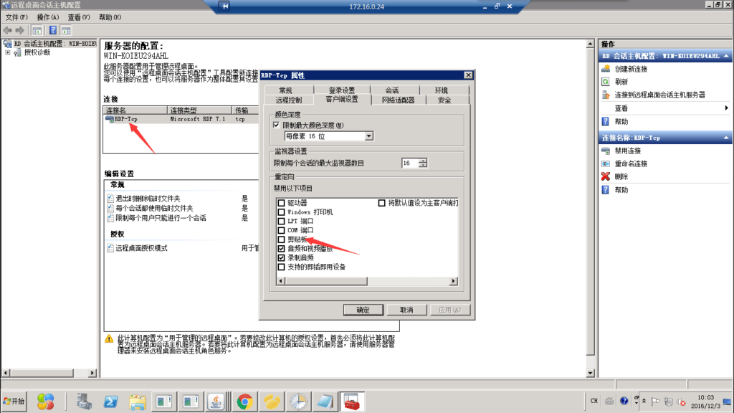Click the 重命名连接 (Rename Connection) icon
The width and height of the screenshot is (734, 413).
606,163
